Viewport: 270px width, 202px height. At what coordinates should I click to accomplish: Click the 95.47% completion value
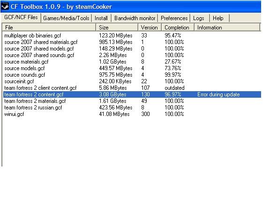pyautogui.click(x=172, y=36)
